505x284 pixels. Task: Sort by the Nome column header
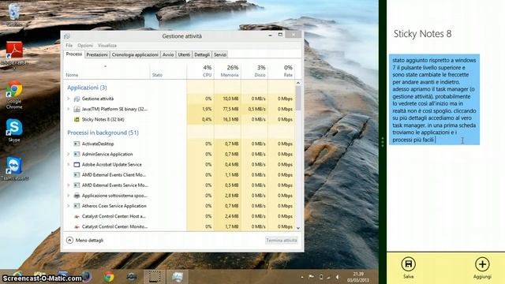coord(107,70)
